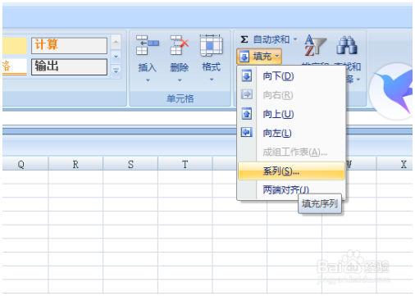
Task: Apply the yellow cell style swatch
Action: (x=15, y=45)
